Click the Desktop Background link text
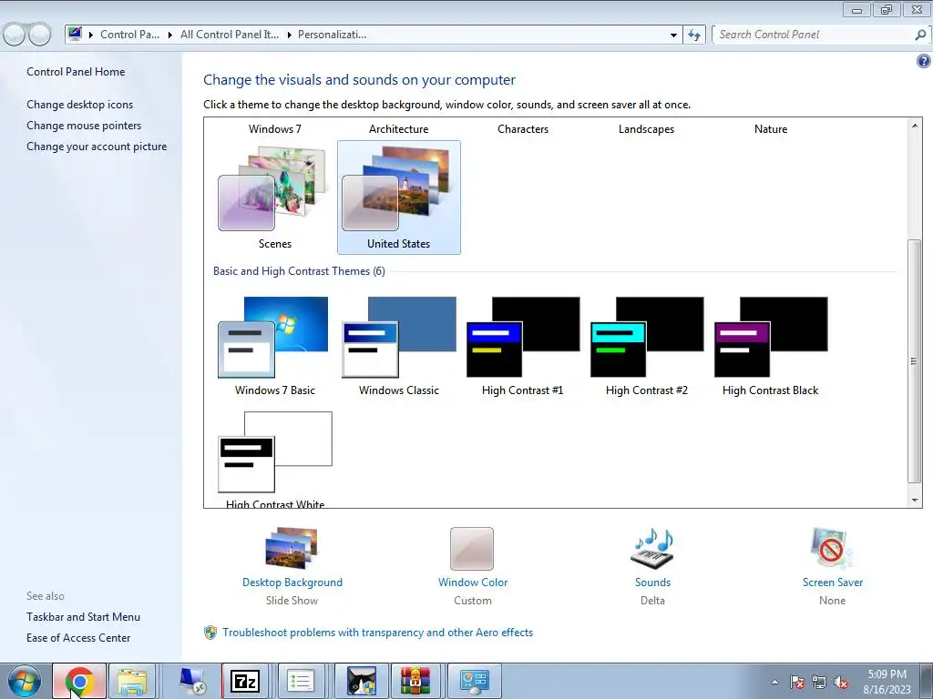 coord(292,582)
